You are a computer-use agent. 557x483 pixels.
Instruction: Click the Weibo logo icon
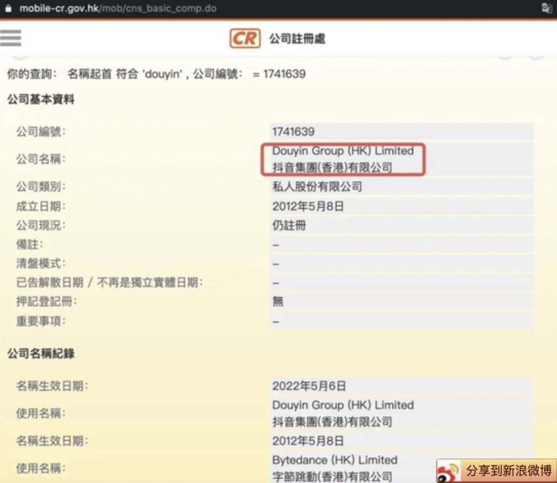(448, 471)
